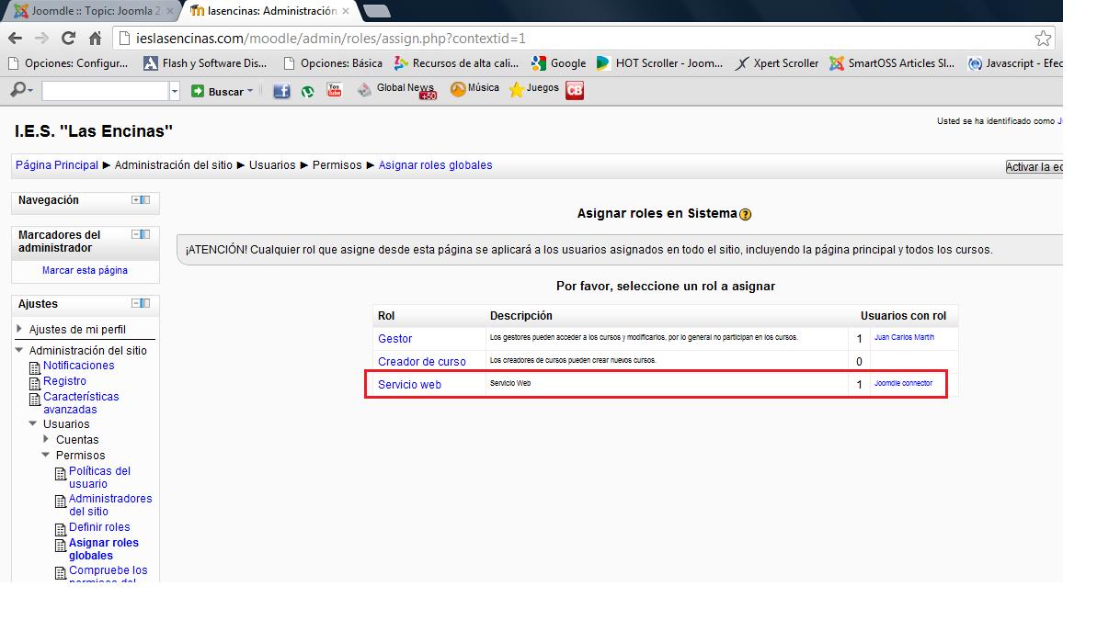Click the red CB toolbar icon

coord(575,90)
